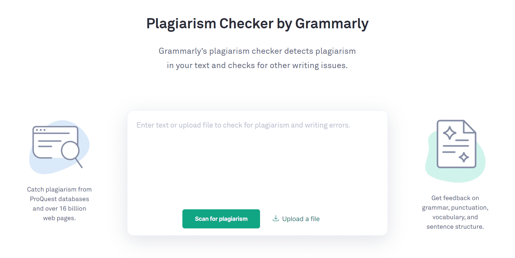Click the Grammarly's plagiarism checker subtitle text
Screen dimensions: 515x258
coord(257,58)
